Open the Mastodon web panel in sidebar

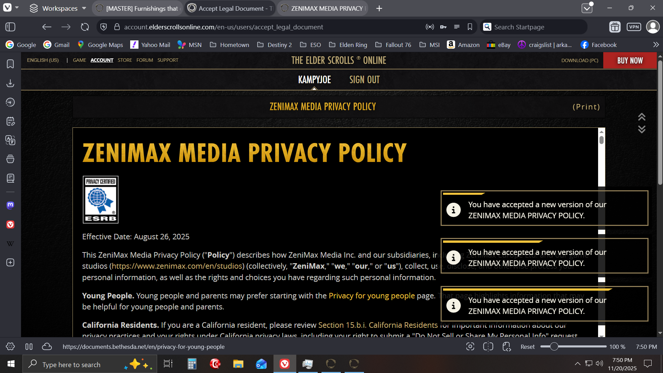(x=10, y=205)
